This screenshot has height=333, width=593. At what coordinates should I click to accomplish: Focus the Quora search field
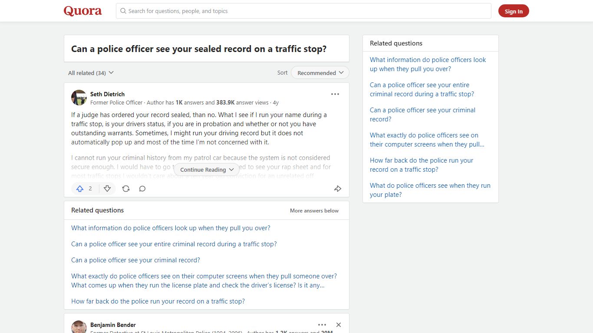point(304,11)
